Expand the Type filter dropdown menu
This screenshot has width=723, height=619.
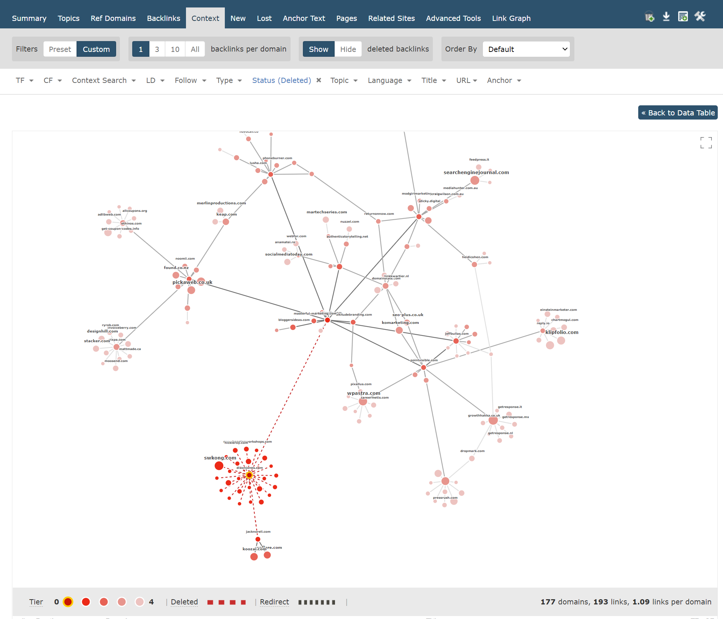pyautogui.click(x=230, y=80)
